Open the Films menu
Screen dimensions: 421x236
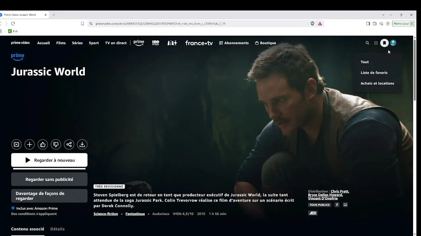click(x=61, y=43)
